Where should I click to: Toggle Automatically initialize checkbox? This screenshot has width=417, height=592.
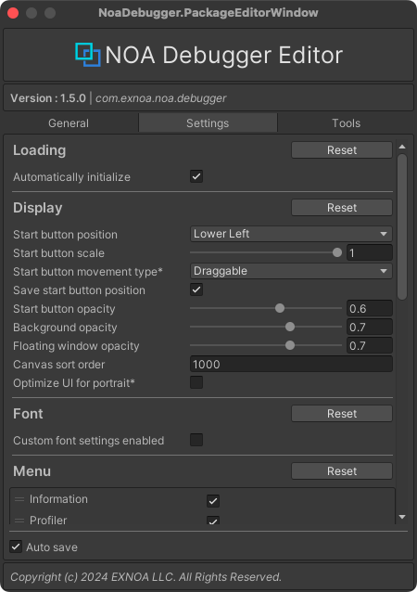click(196, 176)
